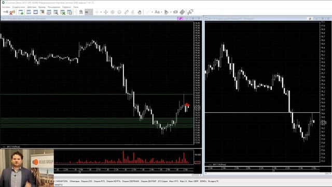Click the bar chart settings icon
Screen dimensions: 332x187
click(190, 12)
